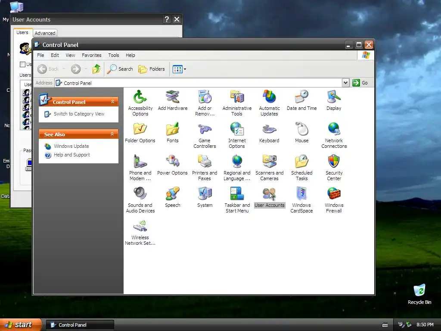The height and width of the screenshot is (331, 441).
Task: Open System properties icon
Action: pyautogui.click(x=205, y=197)
